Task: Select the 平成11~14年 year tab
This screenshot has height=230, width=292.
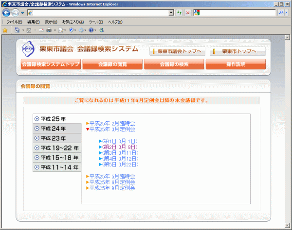Action: coord(57,167)
